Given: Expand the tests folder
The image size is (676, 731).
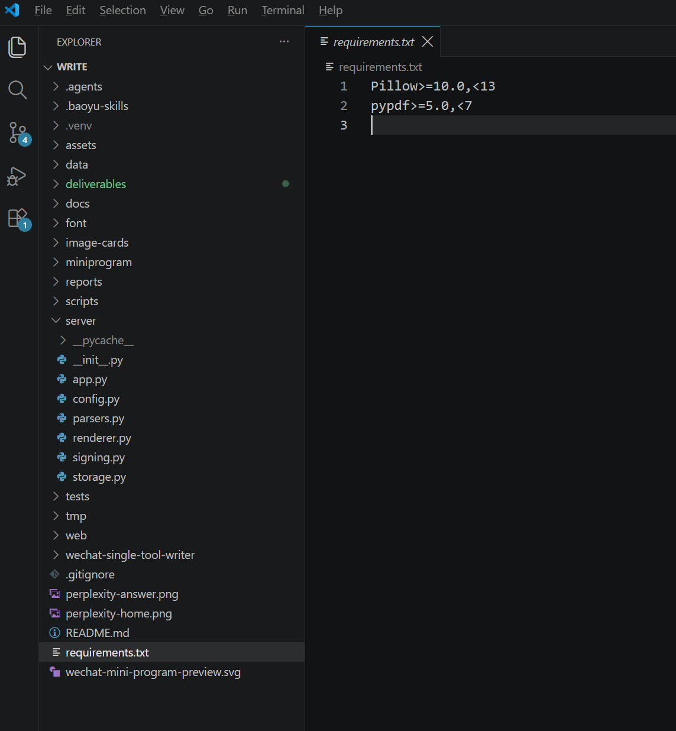Looking at the screenshot, I should pyautogui.click(x=172, y=496).
